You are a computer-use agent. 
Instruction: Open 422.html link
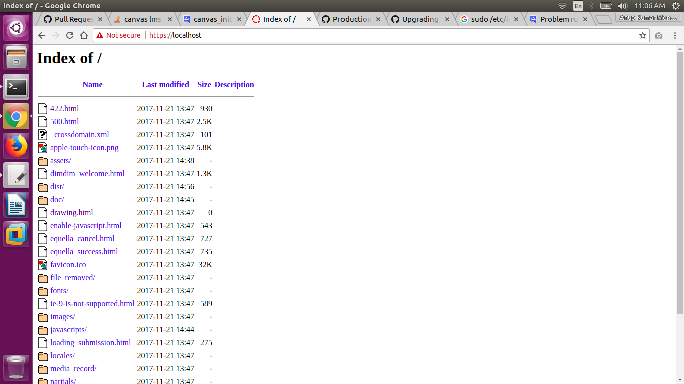click(64, 109)
